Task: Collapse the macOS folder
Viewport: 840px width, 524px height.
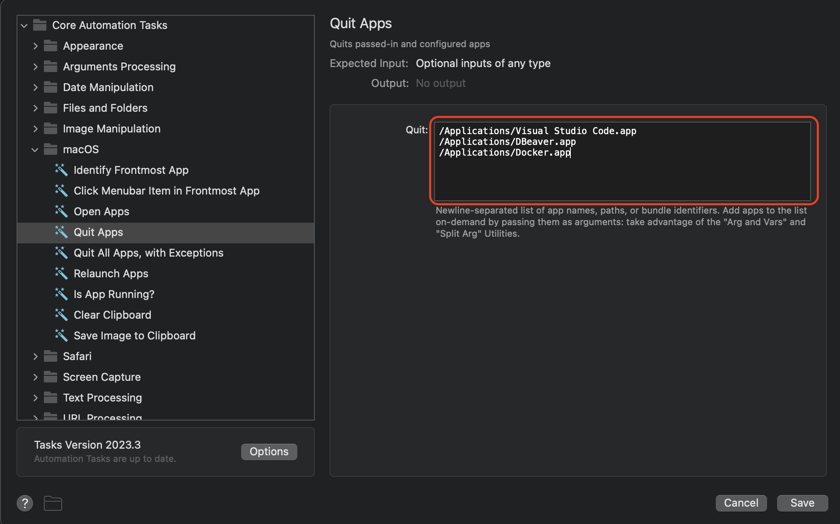Action: (35, 149)
